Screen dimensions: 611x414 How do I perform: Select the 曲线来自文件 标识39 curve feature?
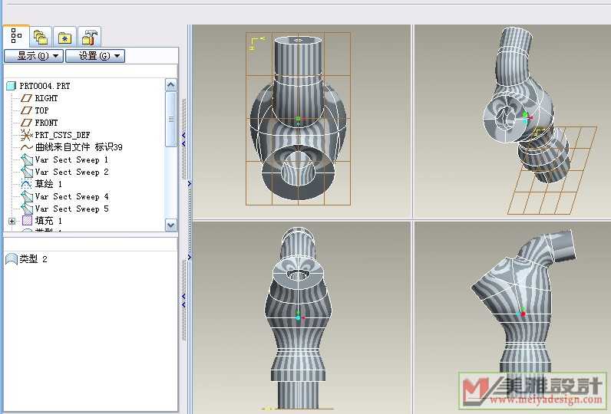[78, 147]
